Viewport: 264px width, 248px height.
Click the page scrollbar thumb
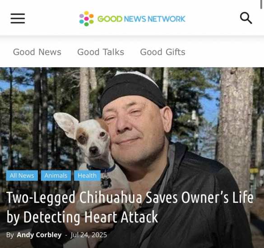pyautogui.click(x=261, y=5)
